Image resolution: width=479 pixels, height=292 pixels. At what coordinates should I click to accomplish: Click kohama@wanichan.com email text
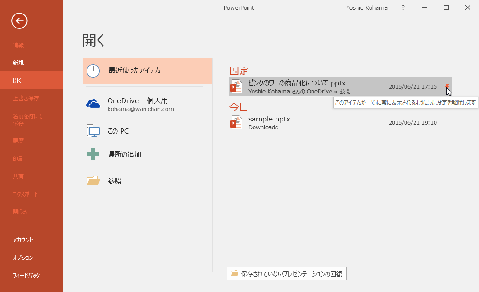(x=140, y=109)
